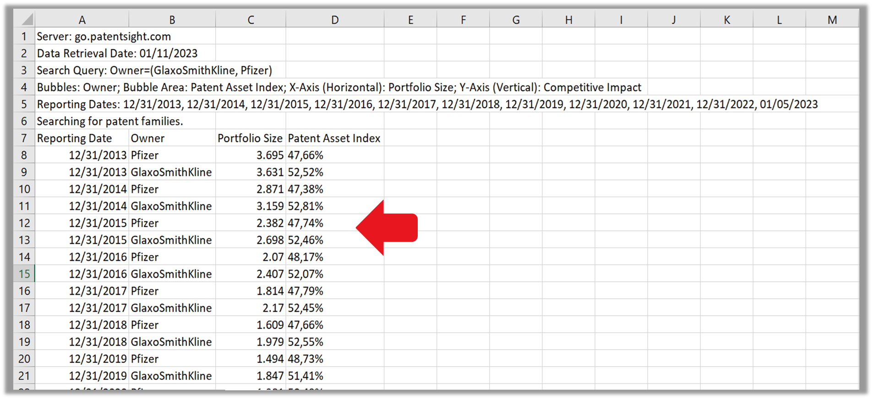
Task: Click portfolio size value 1.814
Action: pyautogui.click(x=251, y=291)
